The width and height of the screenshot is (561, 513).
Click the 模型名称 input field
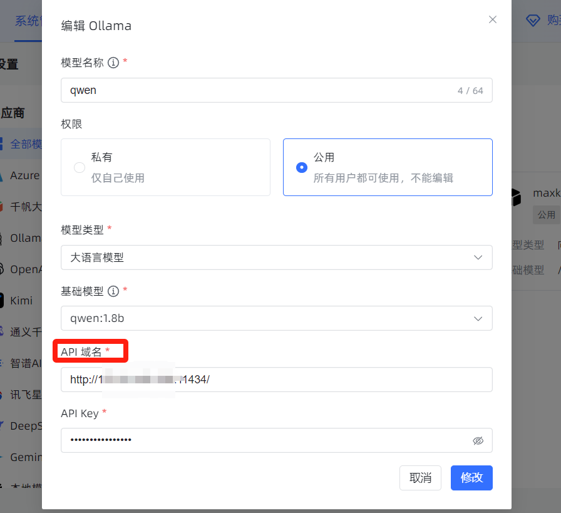point(277,90)
